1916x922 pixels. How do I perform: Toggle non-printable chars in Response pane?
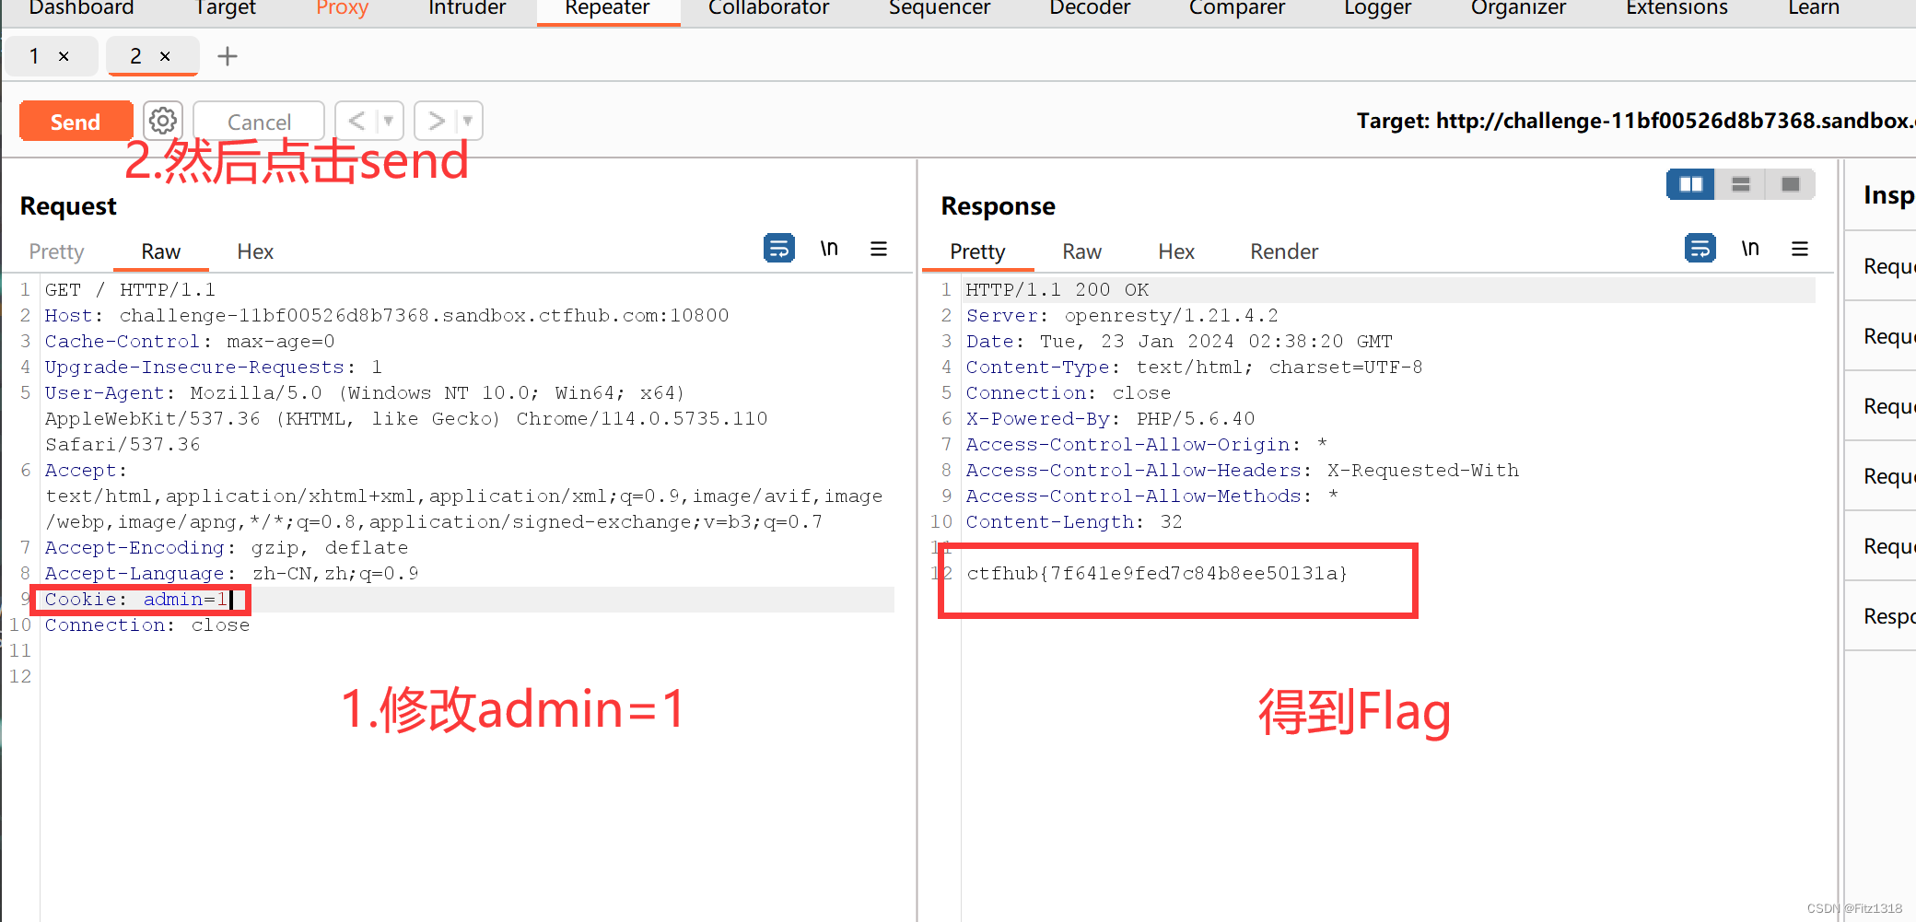point(1750,248)
